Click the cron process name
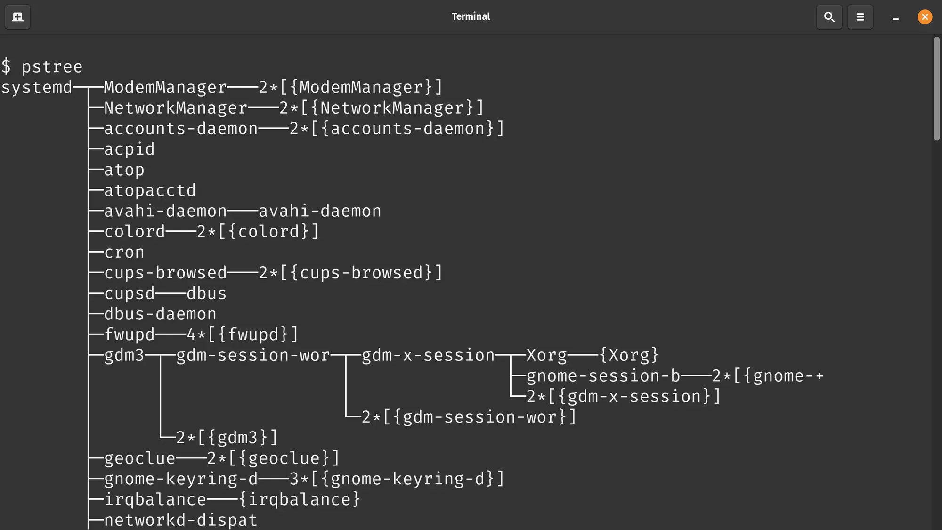942x530 pixels. point(124,252)
